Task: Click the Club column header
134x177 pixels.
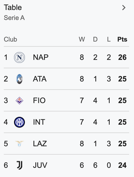Action: point(10,39)
